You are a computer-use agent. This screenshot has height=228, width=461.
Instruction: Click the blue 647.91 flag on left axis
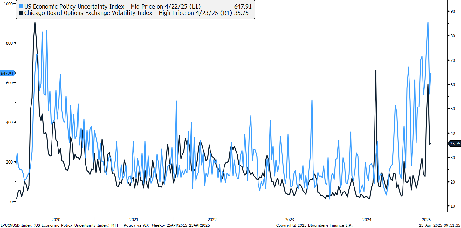pyautogui.click(x=8, y=73)
